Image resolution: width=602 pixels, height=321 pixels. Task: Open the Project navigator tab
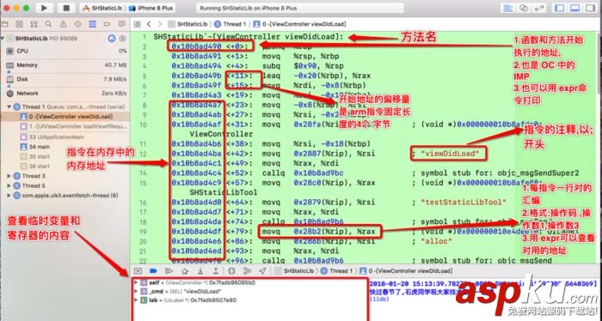point(4,24)
